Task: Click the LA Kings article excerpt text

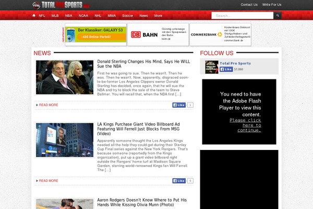Action: pos(142,155)
